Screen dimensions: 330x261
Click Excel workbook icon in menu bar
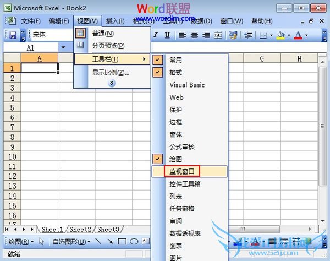pyautogui.click(x=11, y=20)
